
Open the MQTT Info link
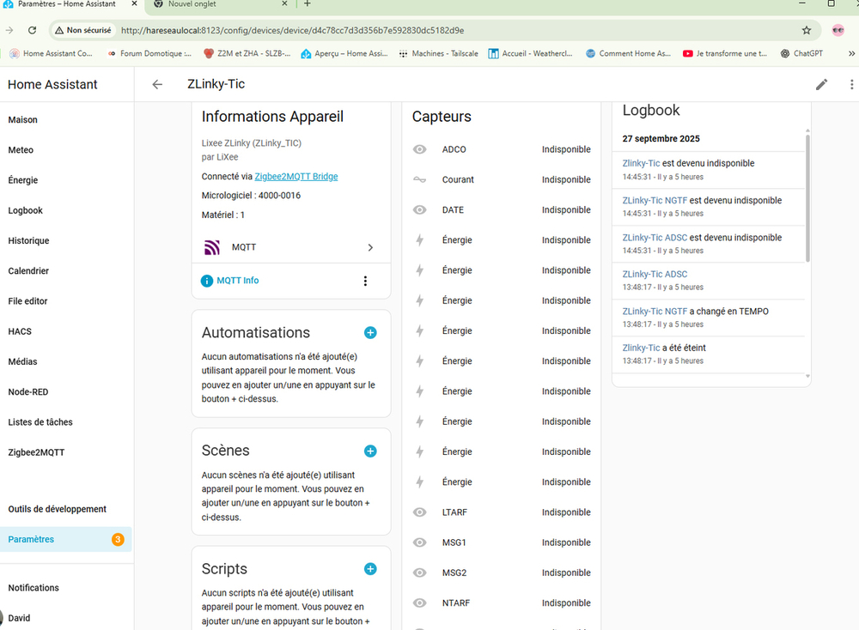click(x=237, y=281)
